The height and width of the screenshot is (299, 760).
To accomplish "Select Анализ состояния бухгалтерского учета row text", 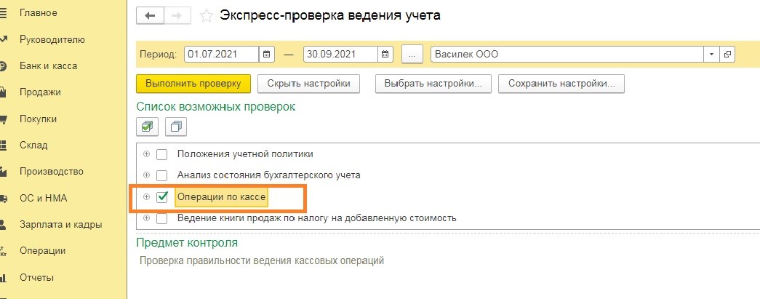I will 269,175.
